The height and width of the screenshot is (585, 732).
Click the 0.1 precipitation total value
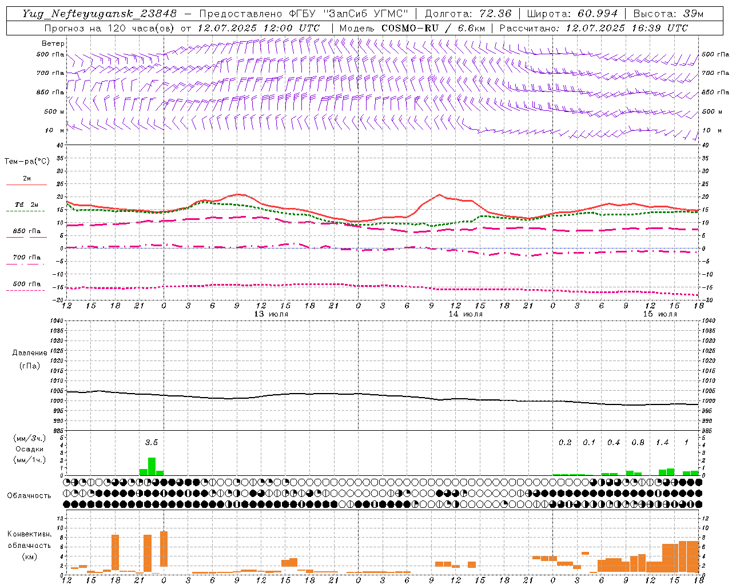tap(589, 443)
